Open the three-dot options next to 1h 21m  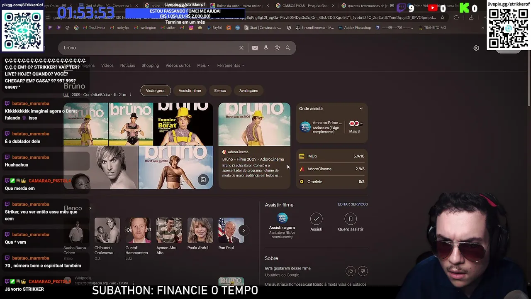pos(130,95)
